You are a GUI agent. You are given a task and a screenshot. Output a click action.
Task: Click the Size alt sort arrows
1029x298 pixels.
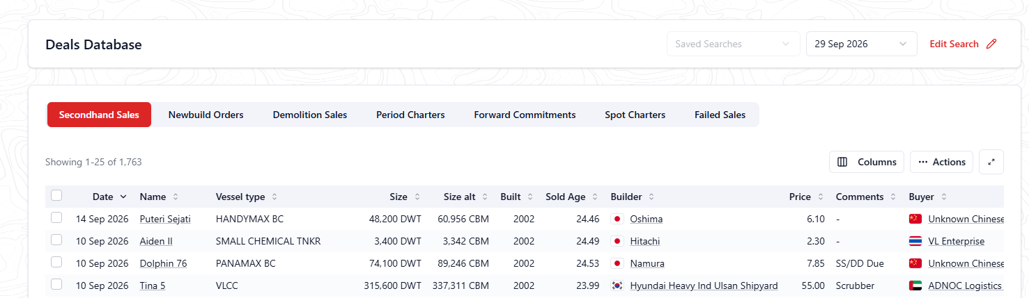(485, 197)
